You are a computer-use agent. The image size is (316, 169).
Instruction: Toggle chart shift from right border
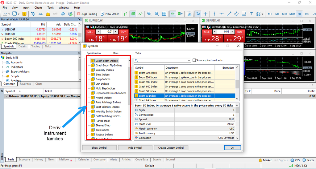(180, 14)
